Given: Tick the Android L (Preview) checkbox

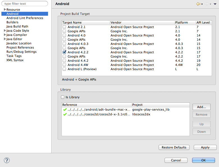Looking at the screenshot, I should click(64, 69).
